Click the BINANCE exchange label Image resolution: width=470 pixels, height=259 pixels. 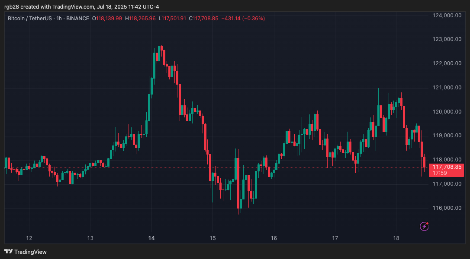coord(77,19)
